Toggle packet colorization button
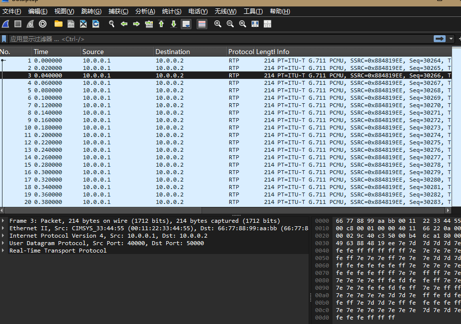461x324 pixels. [x=202, y=24]
